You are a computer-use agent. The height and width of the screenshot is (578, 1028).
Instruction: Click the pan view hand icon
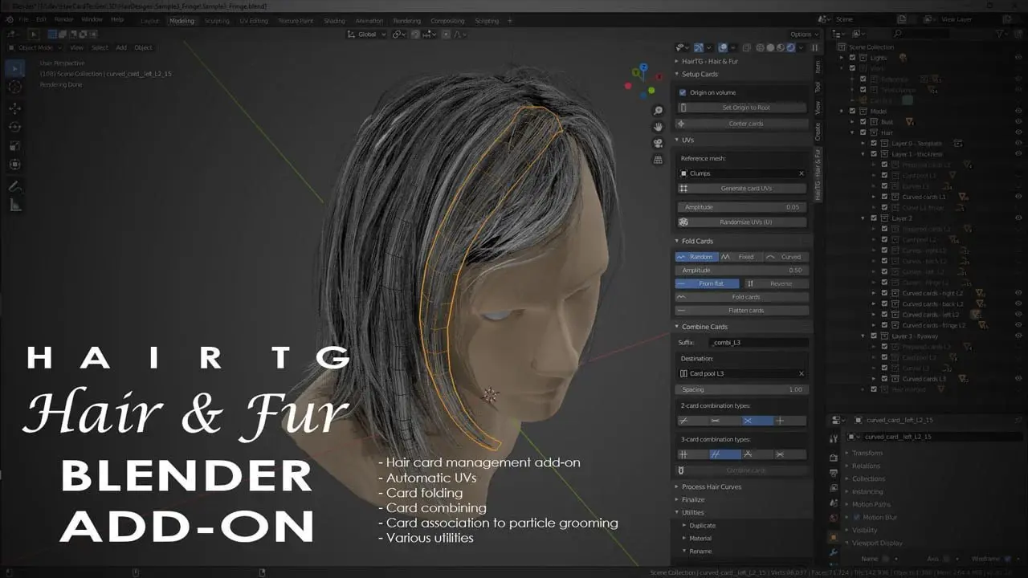[659, 127]
